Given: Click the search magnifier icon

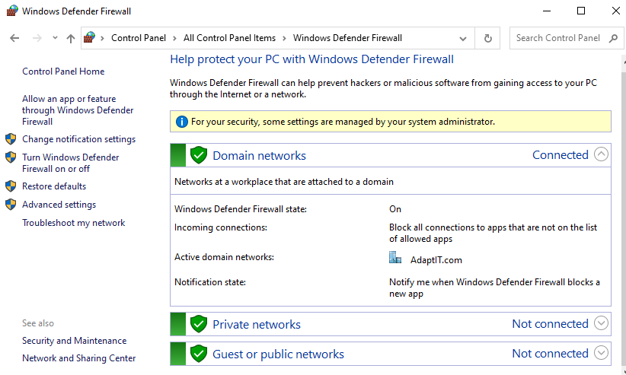Looking at the screenshot, I should coord(615,38).
